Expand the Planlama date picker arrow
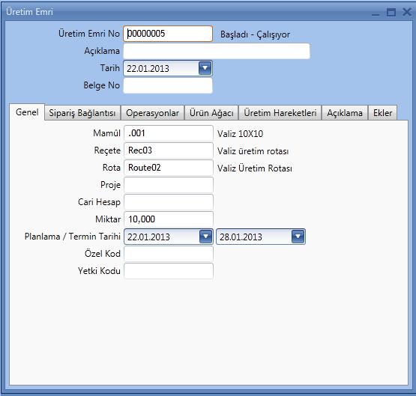Viewport: 416px width, 396px height. [205, 237]
